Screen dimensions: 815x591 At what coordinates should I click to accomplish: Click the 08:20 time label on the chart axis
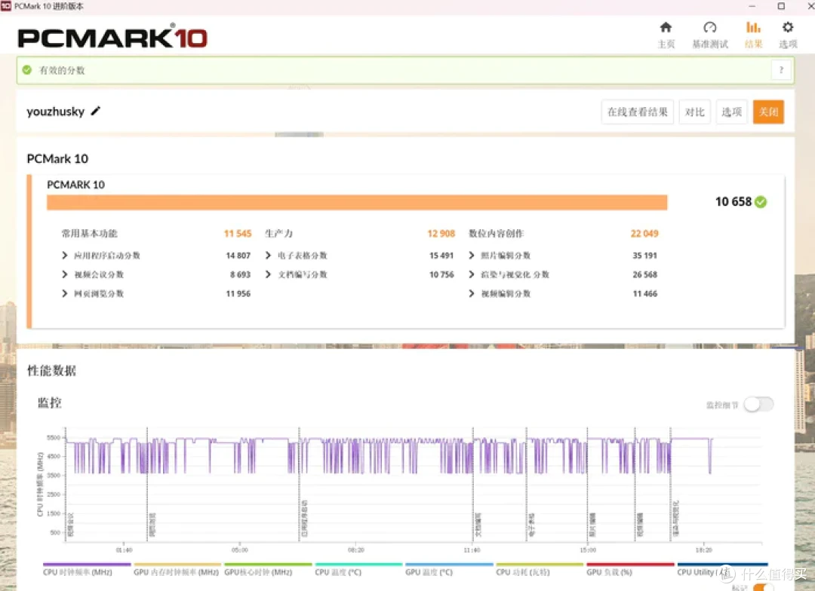pos(355,550)
